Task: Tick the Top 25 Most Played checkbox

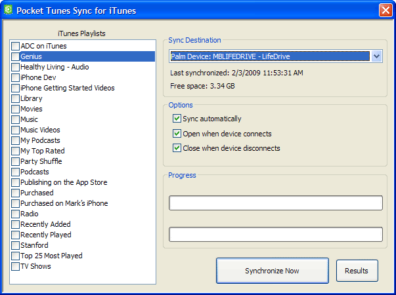Action: coord(15,256)
